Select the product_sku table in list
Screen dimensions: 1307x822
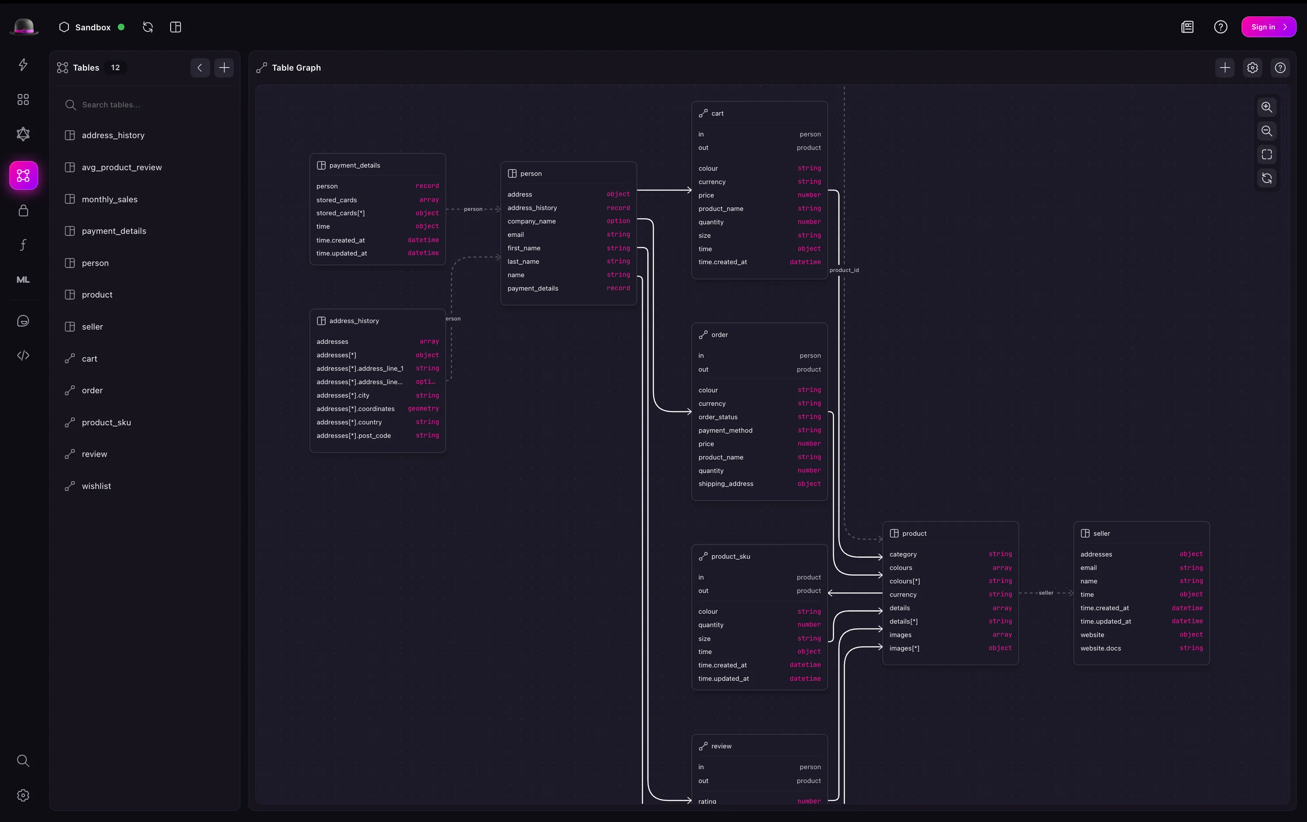(x=107, y=422)
